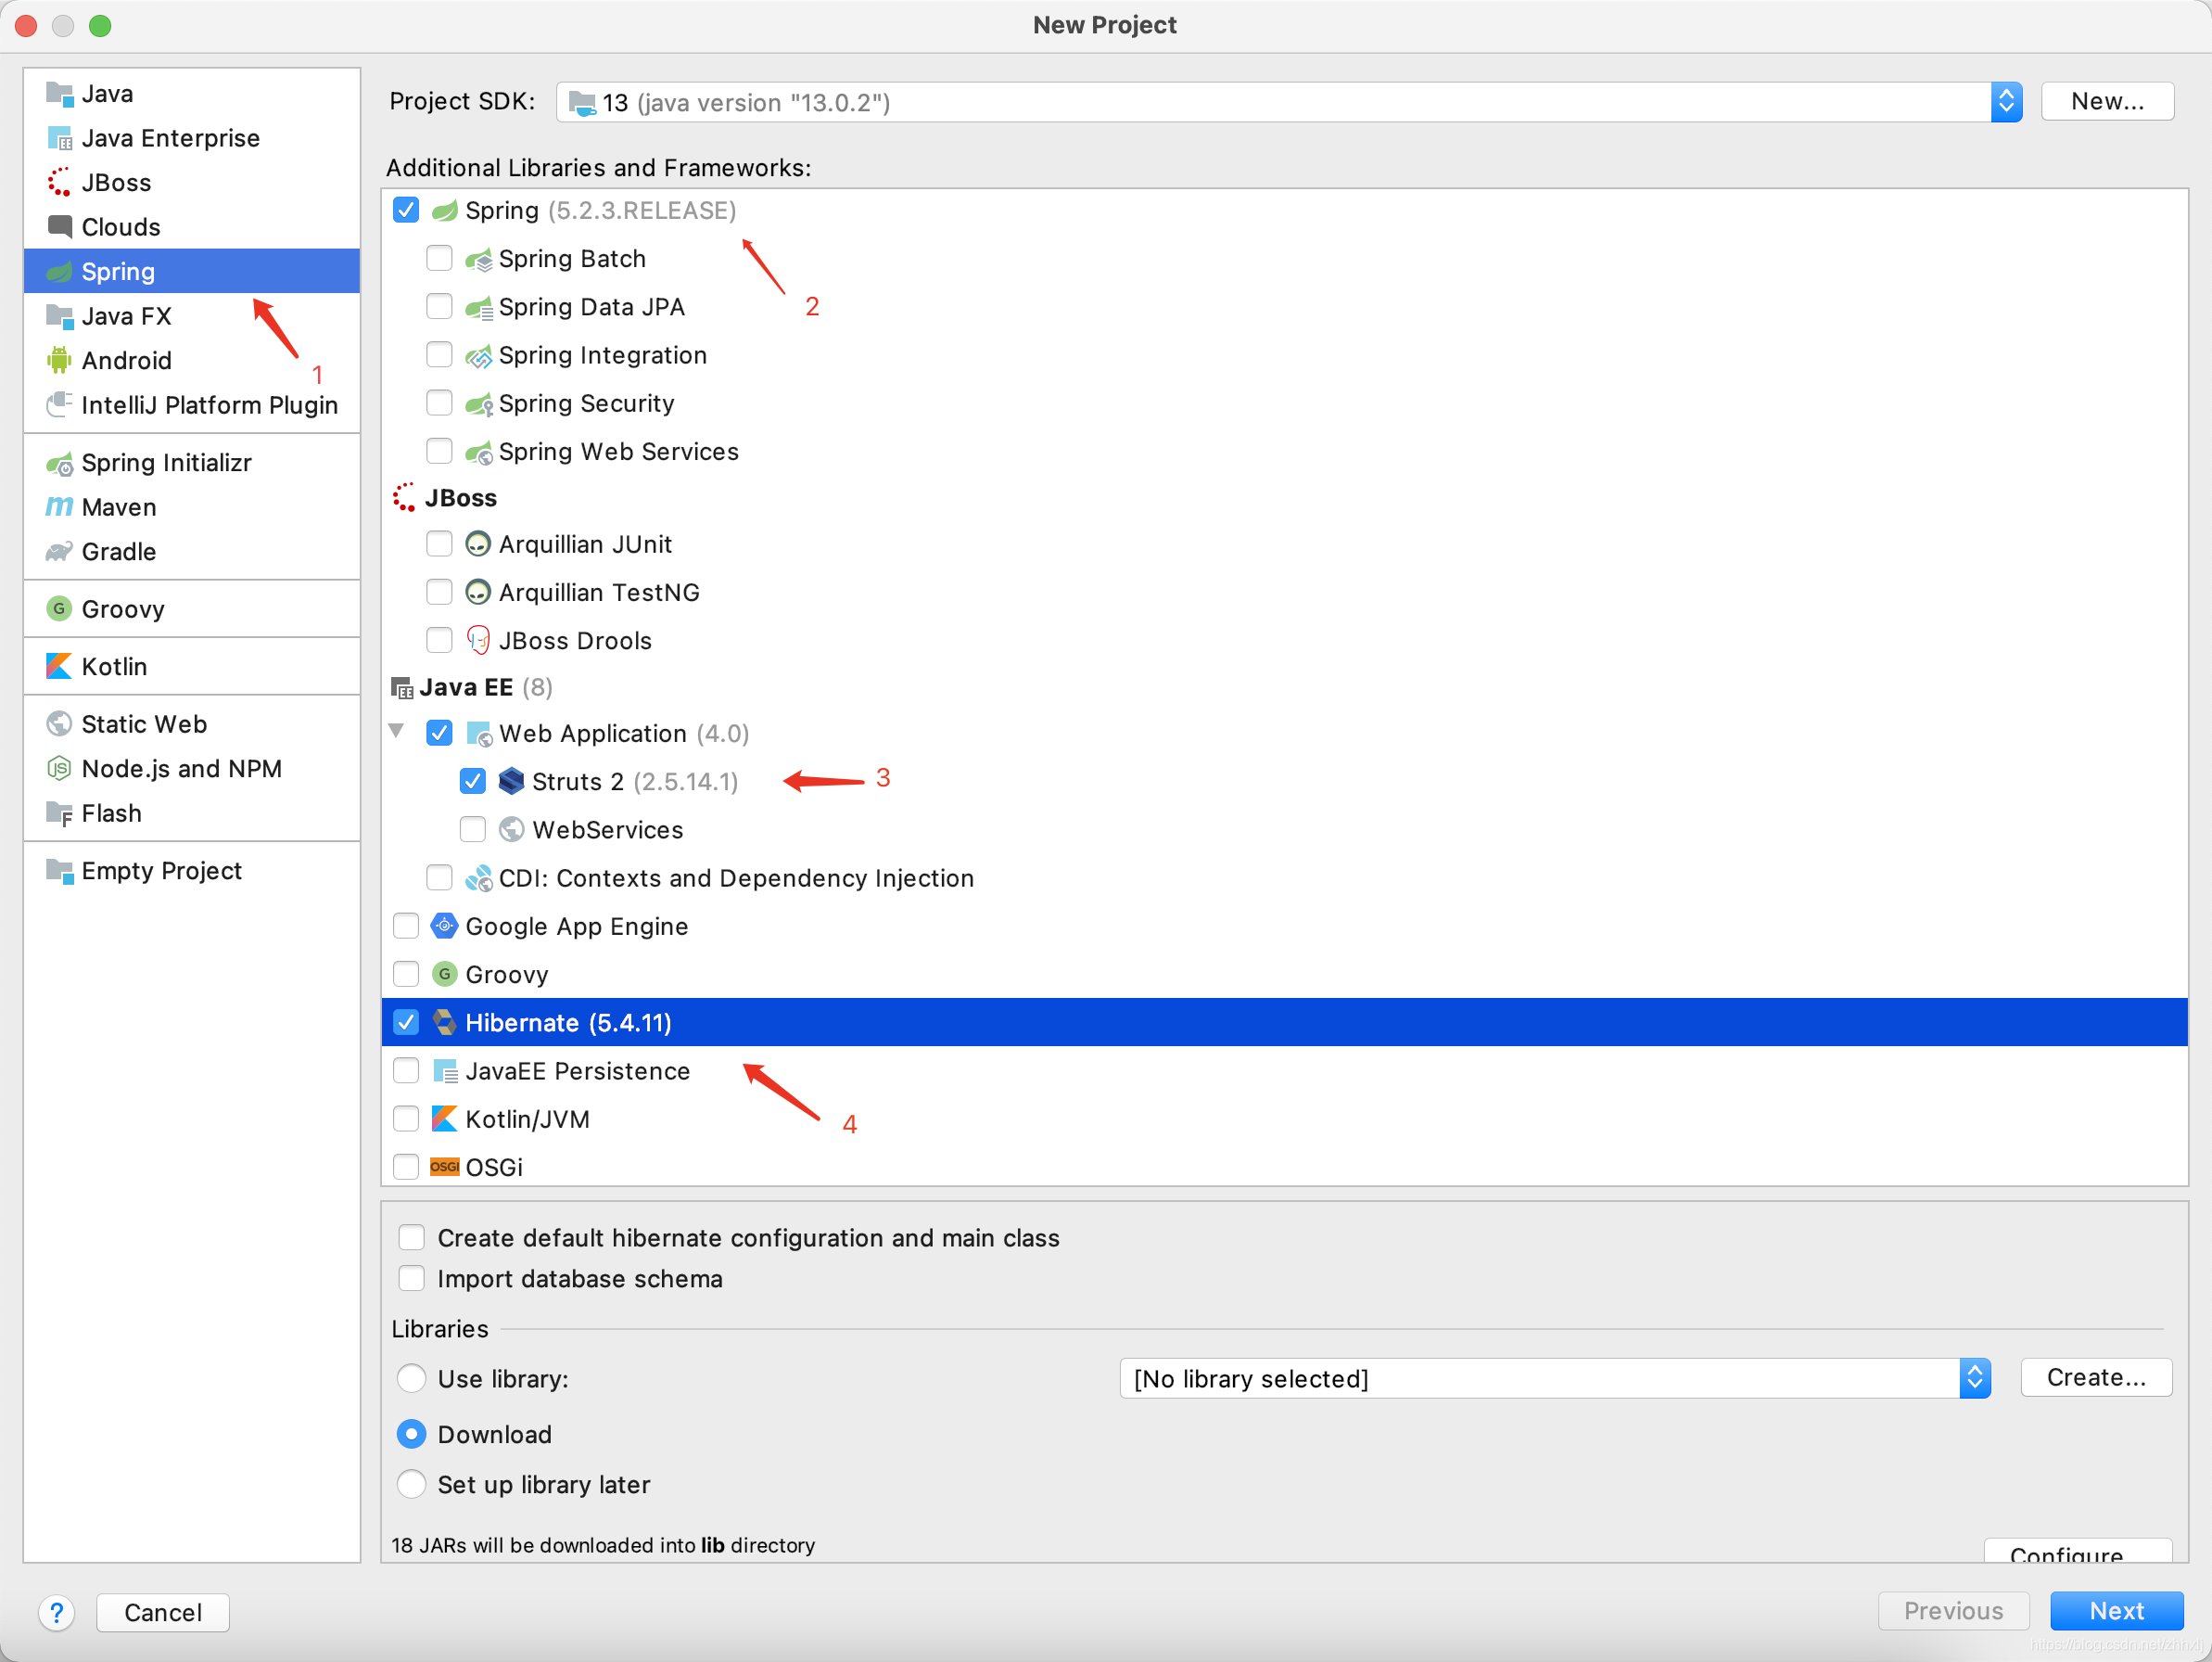Click the help question mark icon
This screenshot has width=2212, height=1662.
click(57, 1612)
